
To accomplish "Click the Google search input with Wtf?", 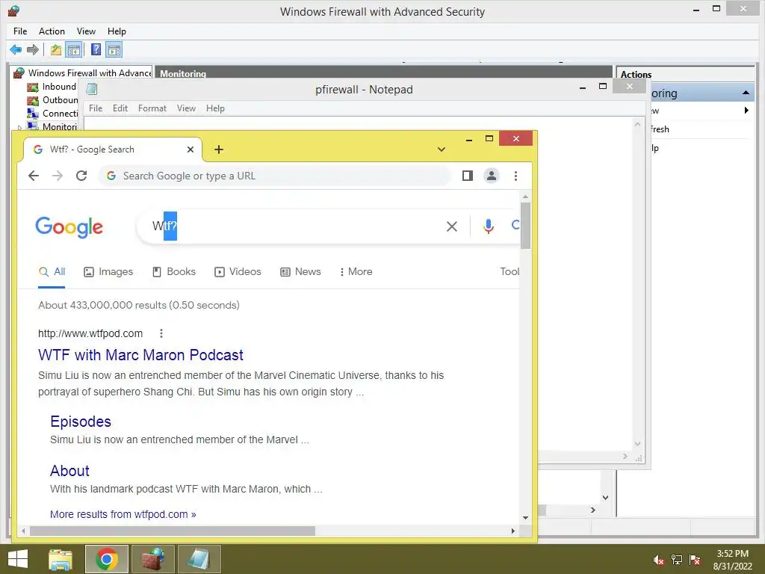I will [293, 226].
